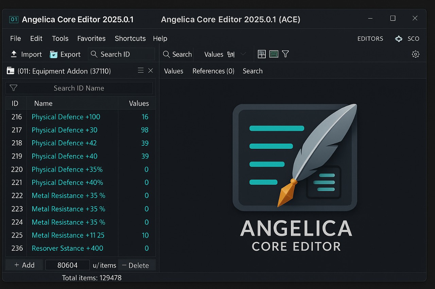Click the split panel view icon
Screen dimensions: 435x289
pyautogui.click(x=262, y=54)
